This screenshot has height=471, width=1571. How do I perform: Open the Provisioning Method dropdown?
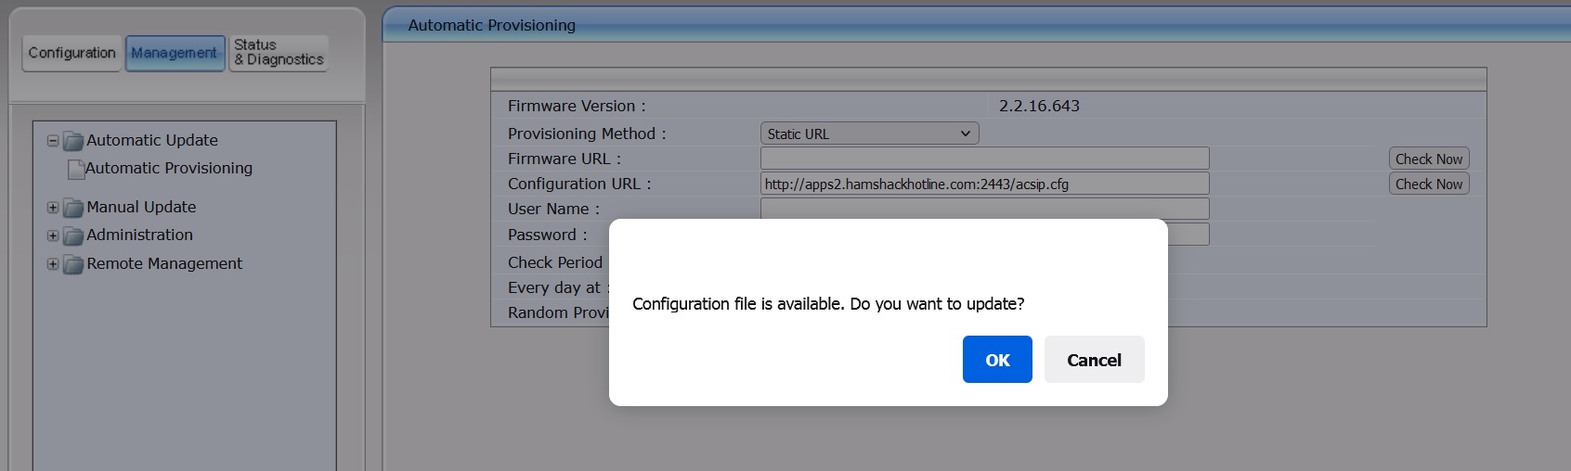coord(869,134)
